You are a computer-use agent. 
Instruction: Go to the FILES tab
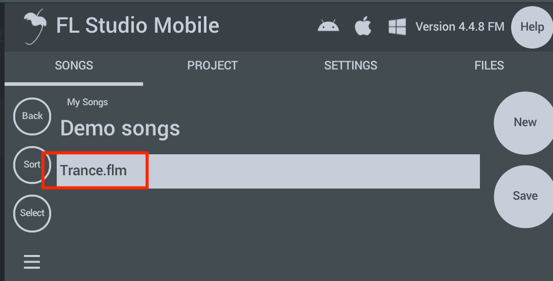tap(489, 65)
